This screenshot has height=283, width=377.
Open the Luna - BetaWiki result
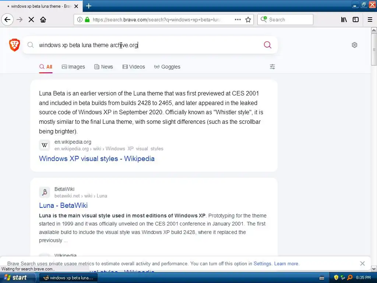(x=63, y=205)
